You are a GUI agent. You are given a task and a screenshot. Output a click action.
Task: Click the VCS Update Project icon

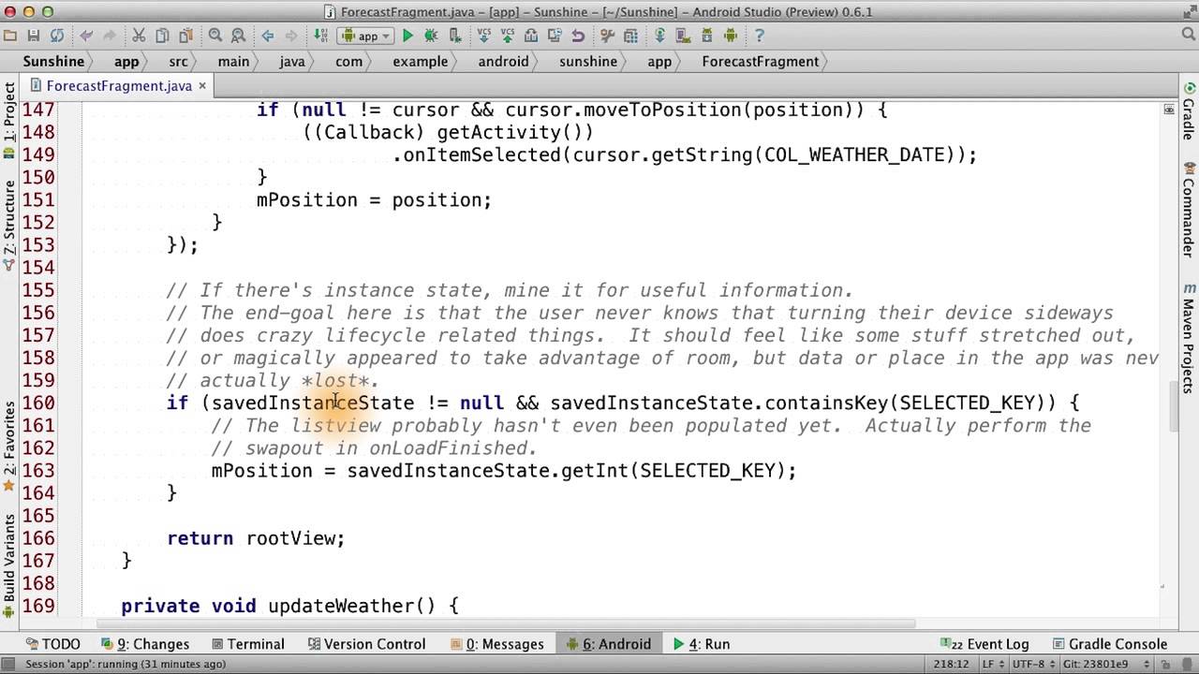(x=484, y=36)
